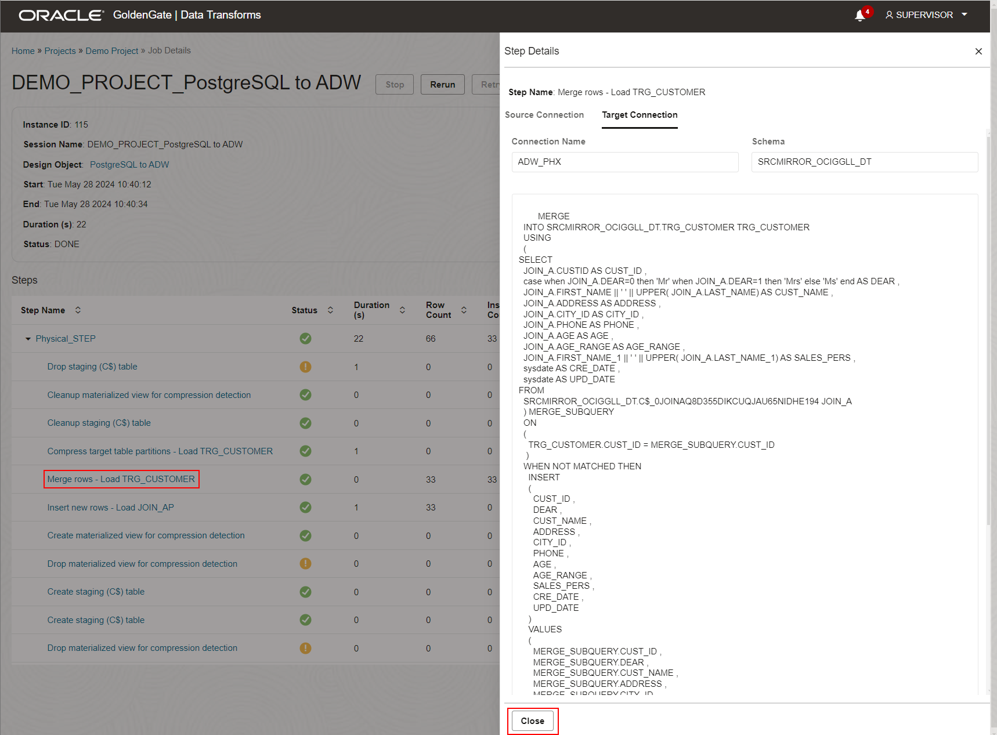Screen dimensions: 997x735
Task: Click the Close button below the SQL panel
Action: [532, 720]
